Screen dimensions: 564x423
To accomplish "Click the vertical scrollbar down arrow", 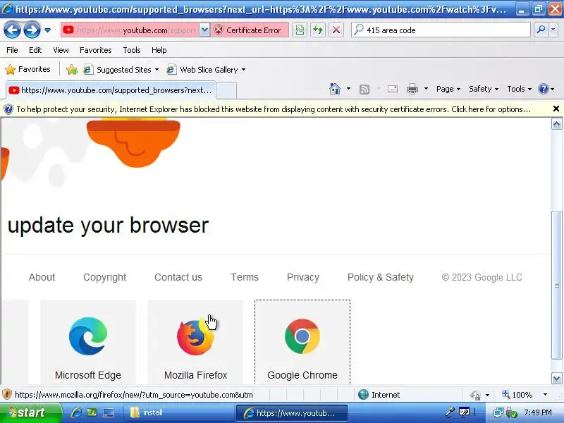I will [556, 379].
